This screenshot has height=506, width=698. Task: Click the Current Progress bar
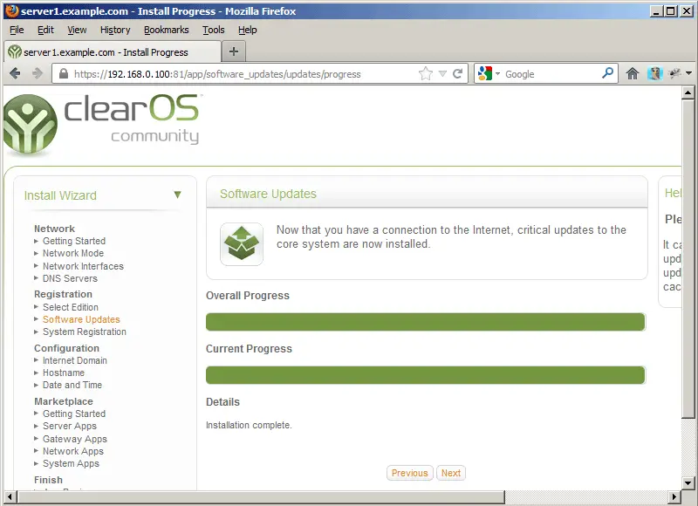point(426,375)
